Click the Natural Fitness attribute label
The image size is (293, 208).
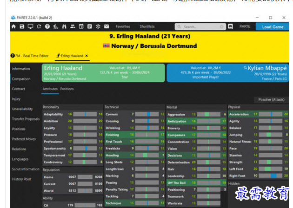(240, 142)
